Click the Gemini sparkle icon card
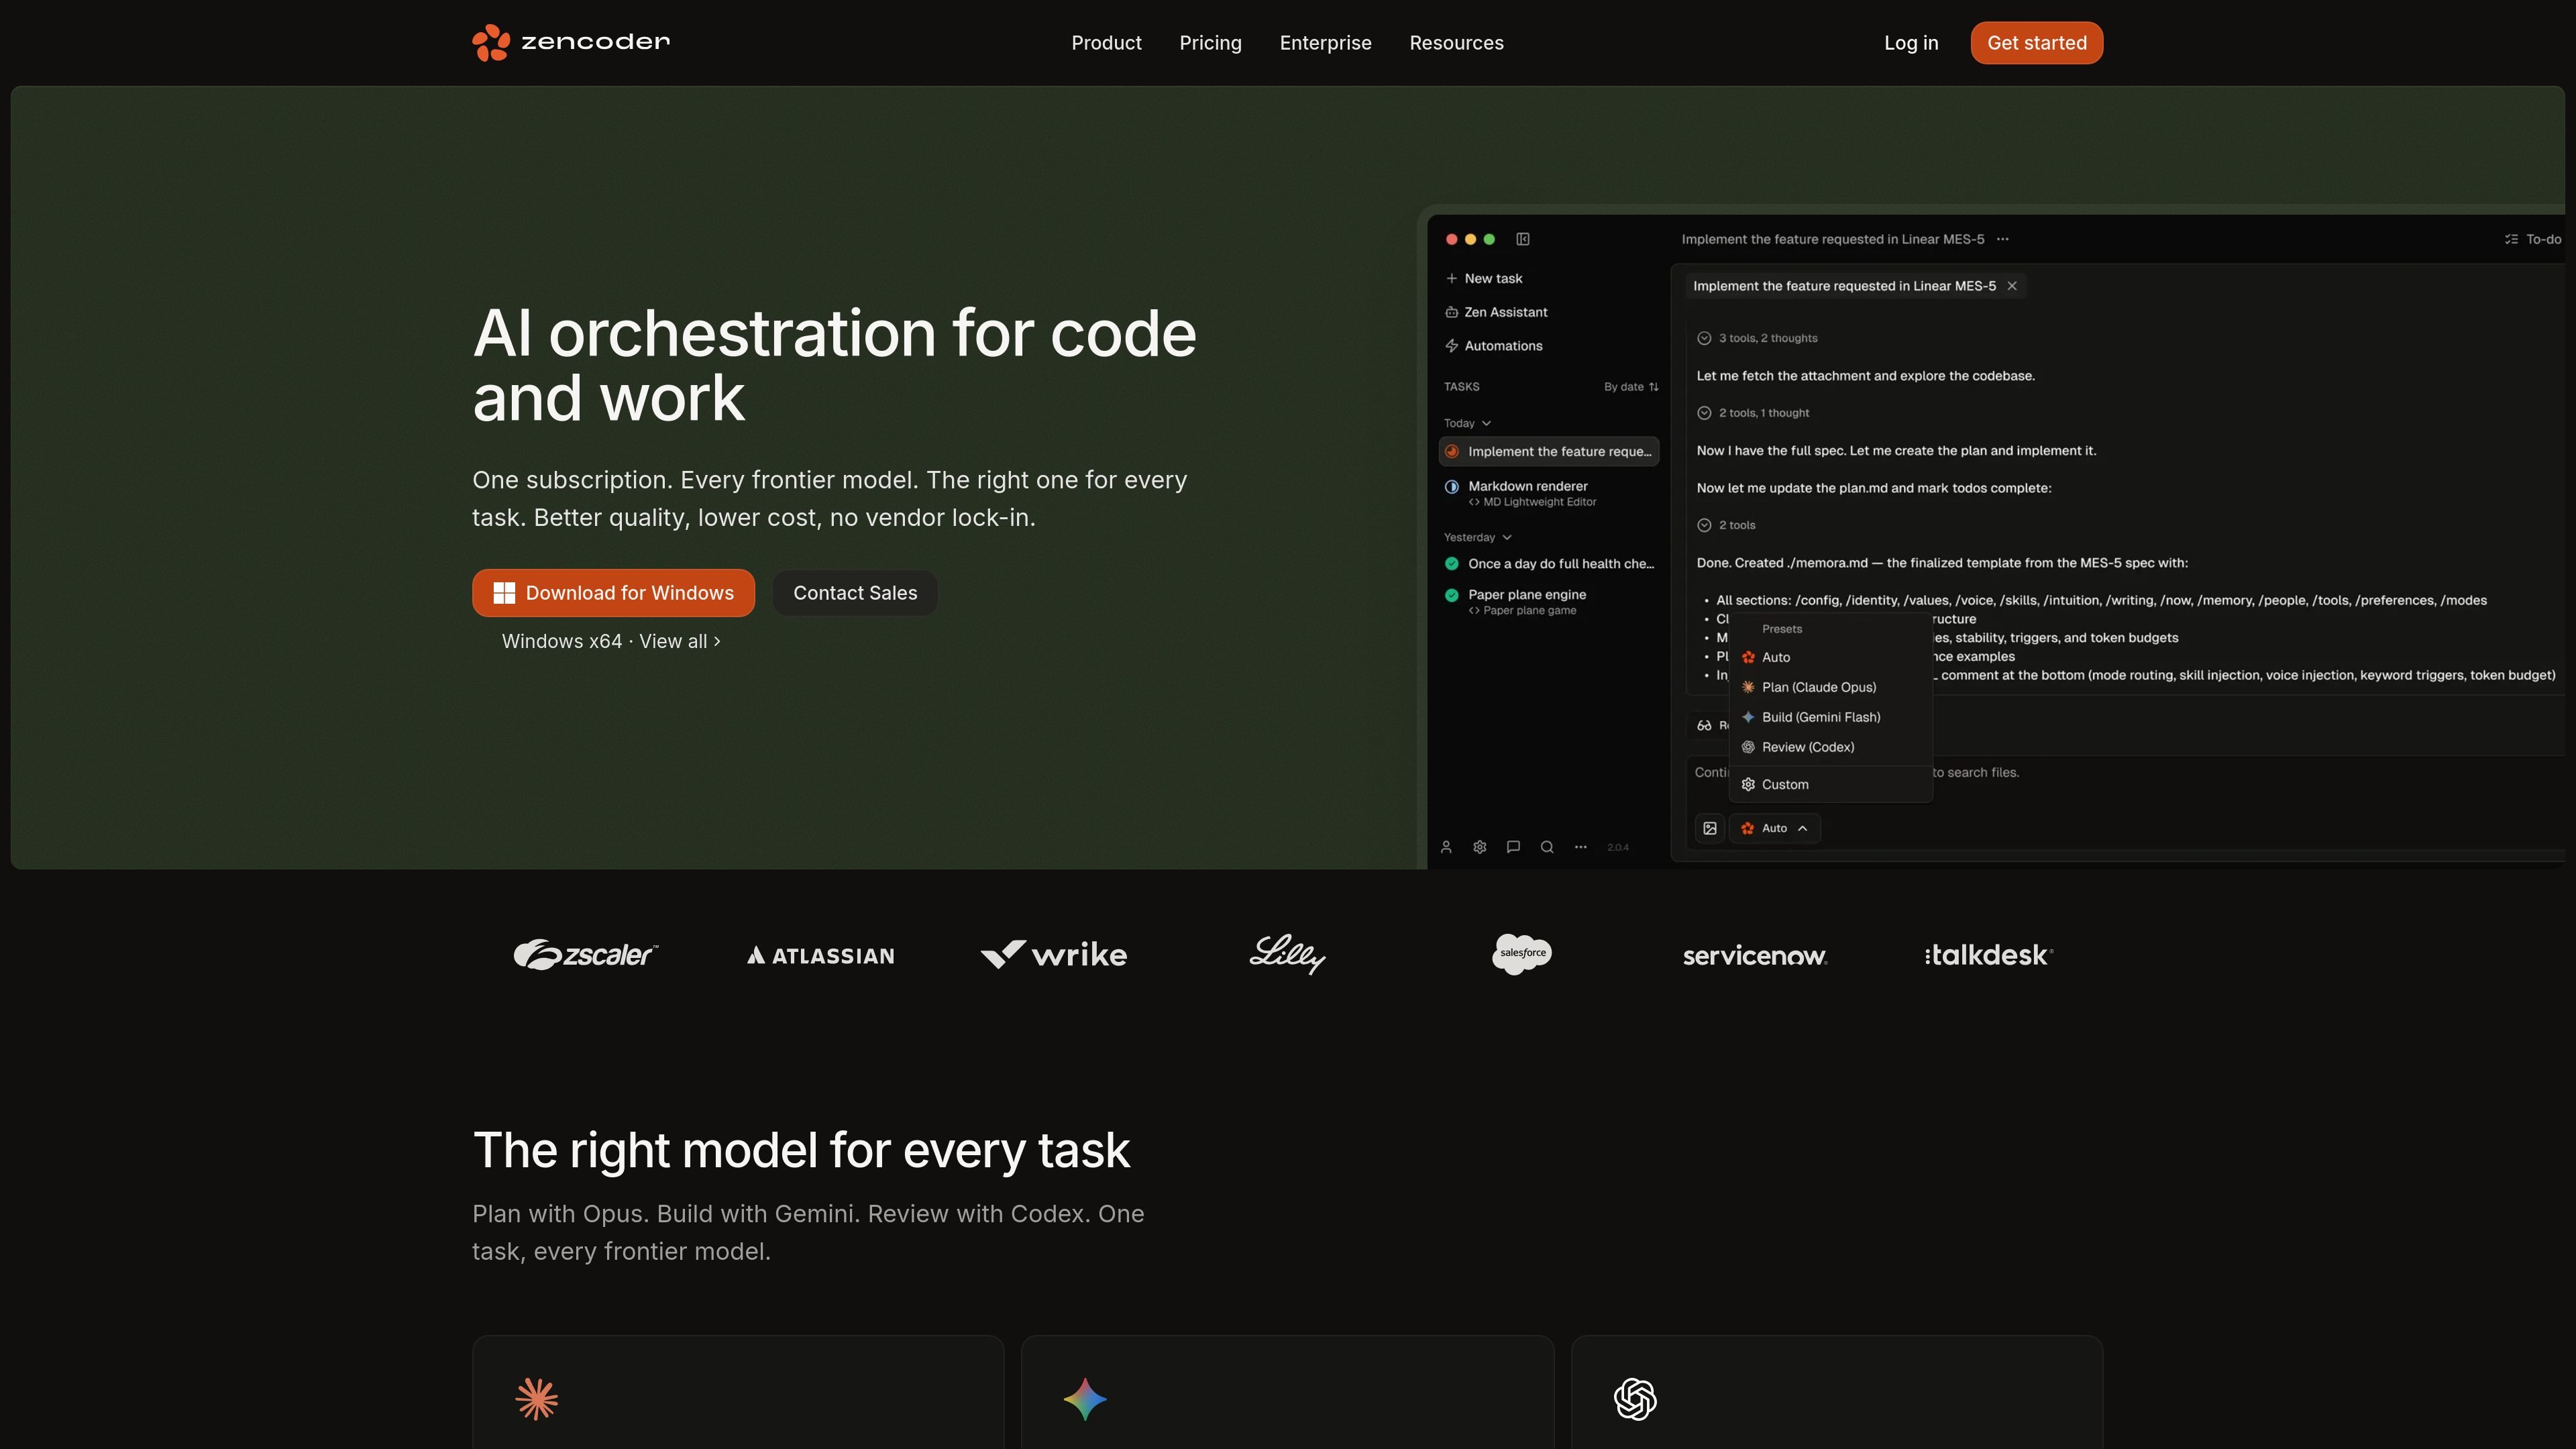 coord(1085,1399)
